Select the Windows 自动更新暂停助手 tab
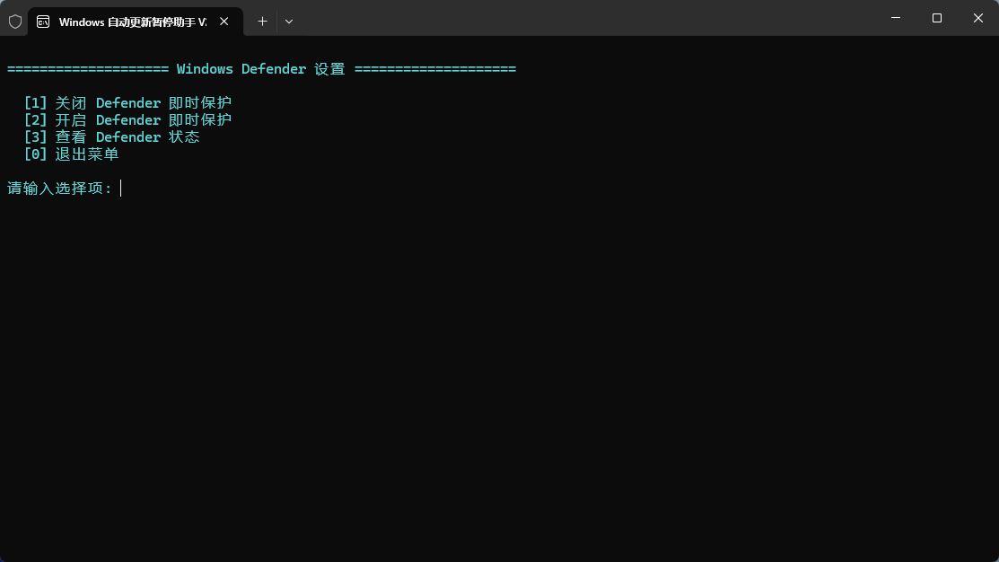999x562 pixels. point(131,22)
